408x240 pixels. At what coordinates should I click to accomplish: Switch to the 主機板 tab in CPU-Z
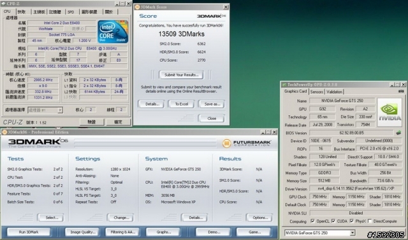coord(39,12)
